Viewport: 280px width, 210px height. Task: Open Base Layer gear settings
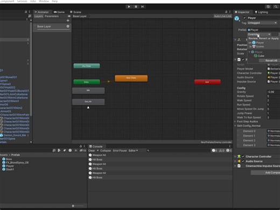click(68, 26)
